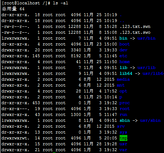Image resolution: width=164 pixels, height=153 pixels.
Task: Click time 20:05 on tmp row
Action: tap(110, 138)
